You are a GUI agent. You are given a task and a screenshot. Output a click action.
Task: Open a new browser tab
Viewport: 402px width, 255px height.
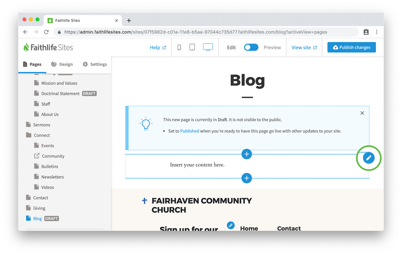pos(129,21)
